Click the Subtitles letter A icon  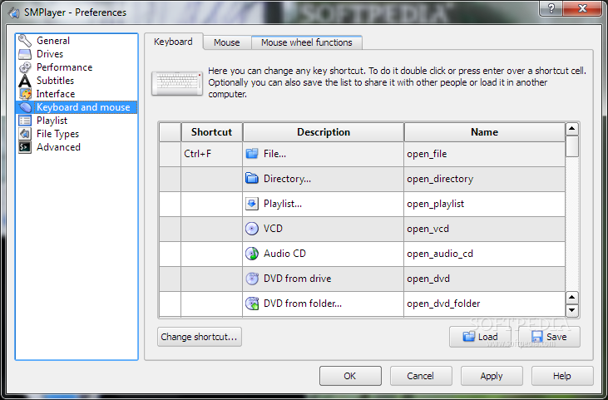tap(25, 81)
